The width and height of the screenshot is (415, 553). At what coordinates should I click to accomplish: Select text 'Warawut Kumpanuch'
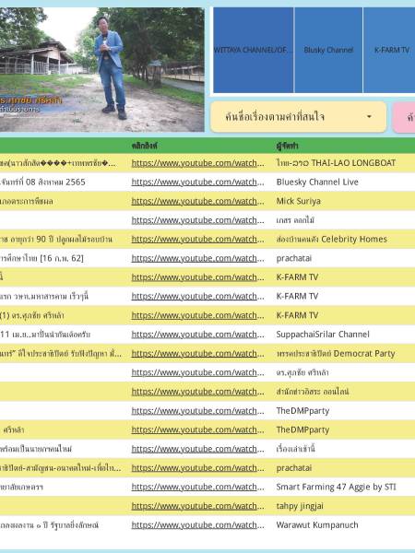[x=317, y=524]
